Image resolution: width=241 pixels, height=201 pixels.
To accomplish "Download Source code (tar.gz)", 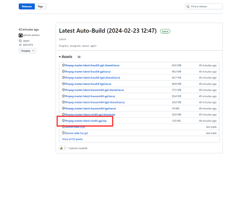I will pos(76,133).
